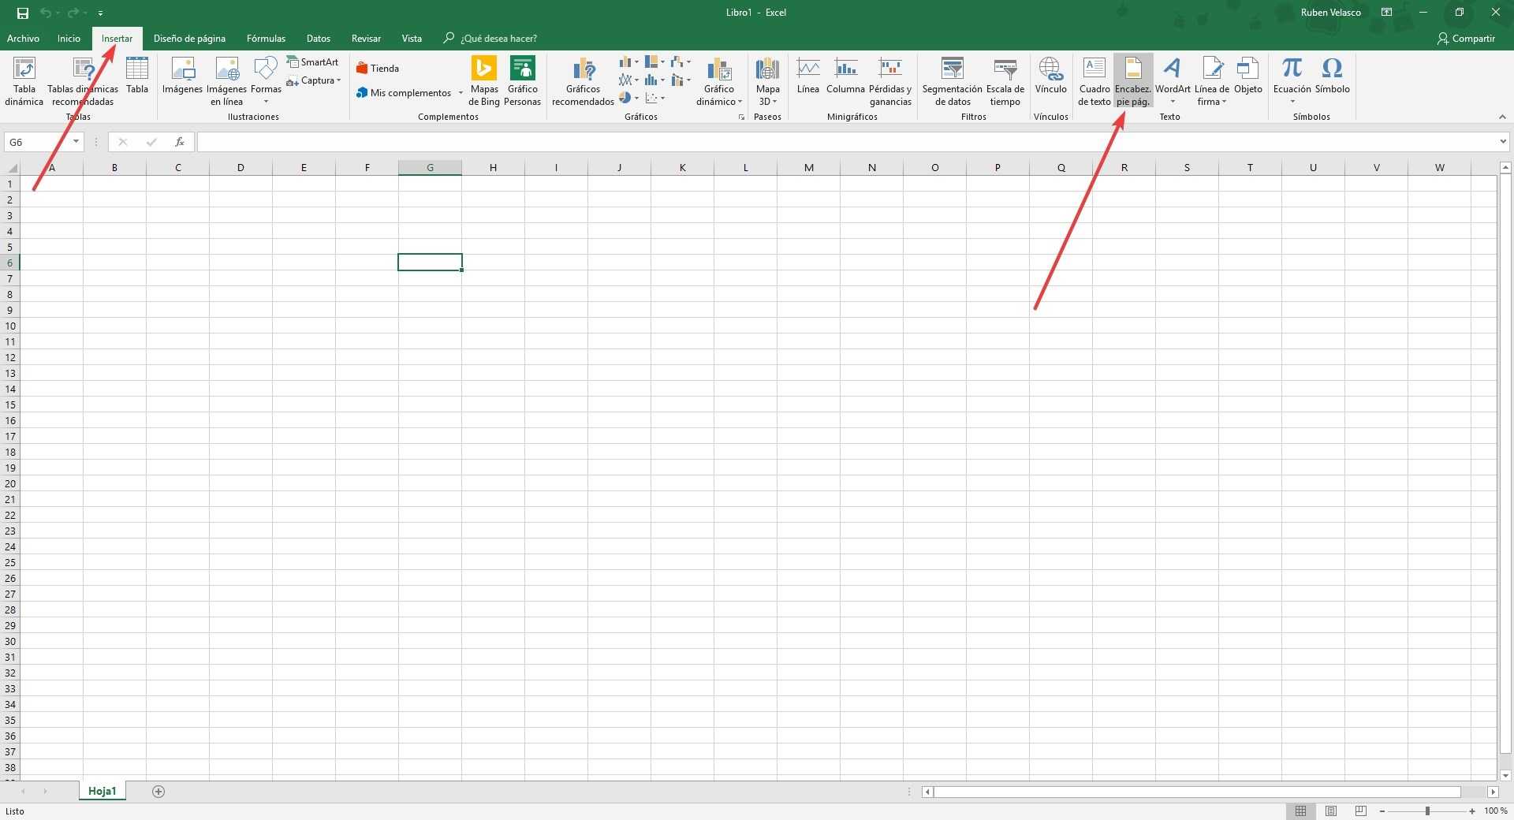The image size is (1514, 820).
Task: Switch to the Fórmulas tab
Action: [266, 38]
